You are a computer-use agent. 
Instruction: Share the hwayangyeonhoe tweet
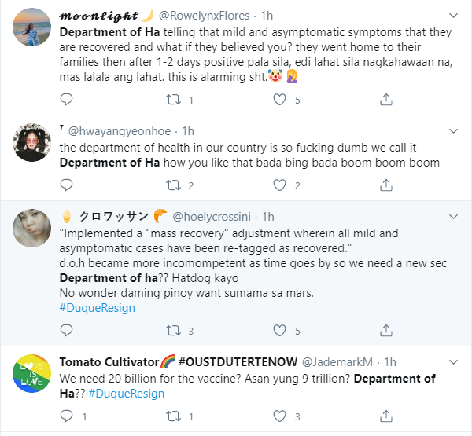pyautogui.click(x=386, y=185)
